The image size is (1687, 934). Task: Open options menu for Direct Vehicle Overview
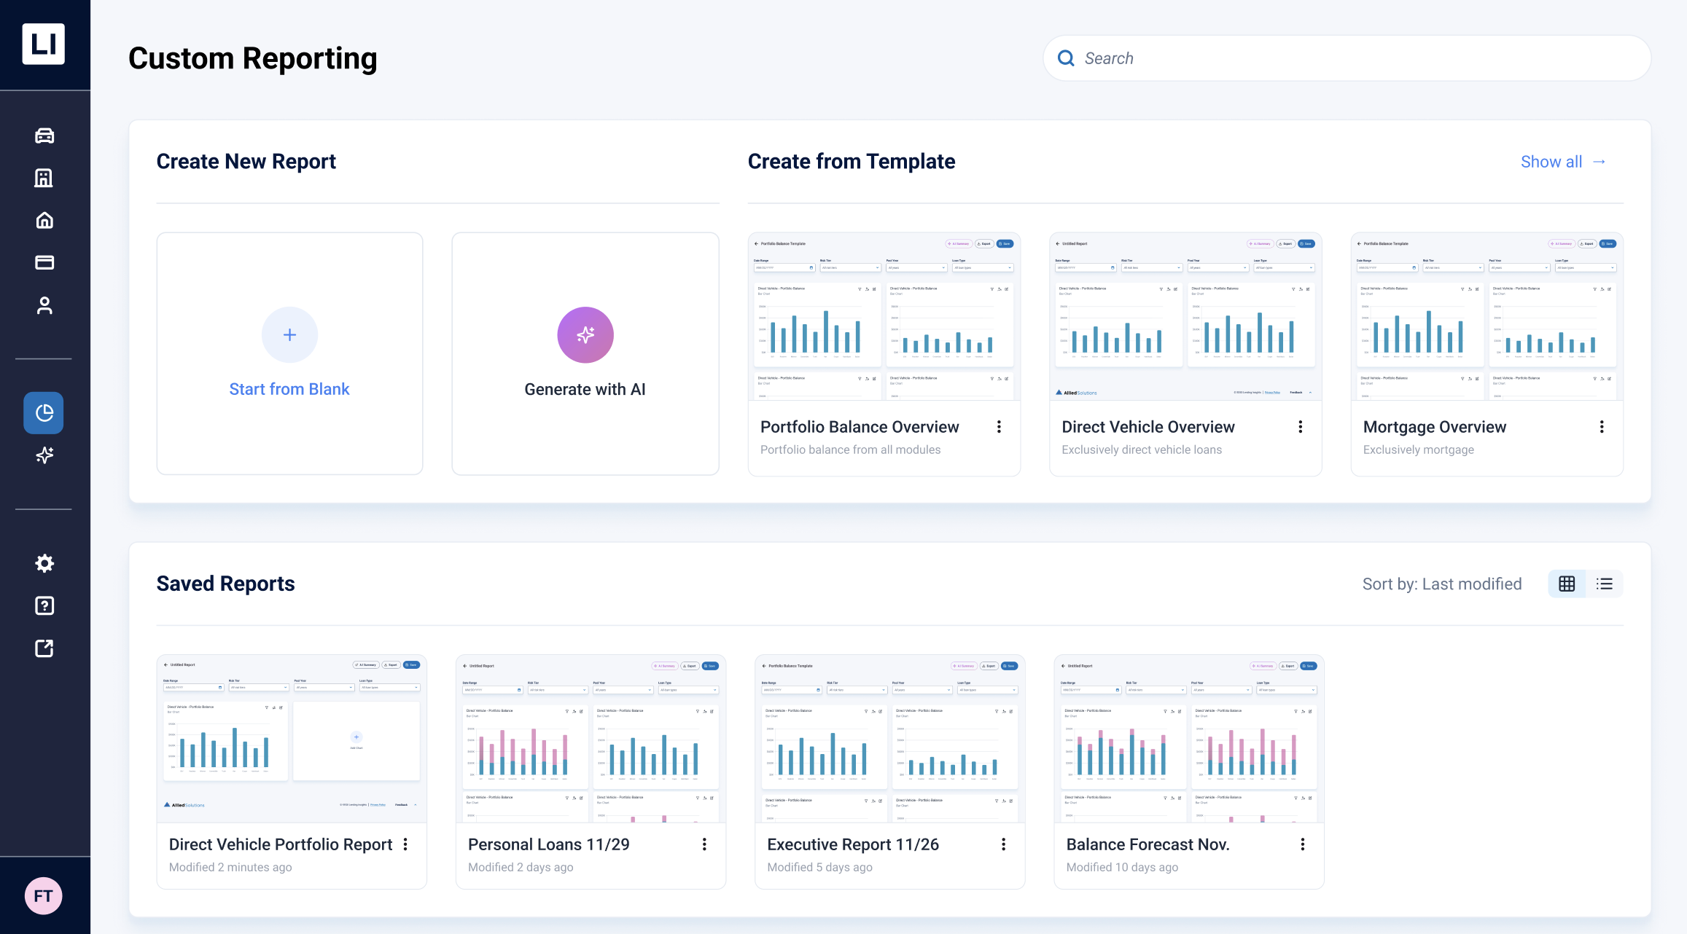(x=1300, y=427)
